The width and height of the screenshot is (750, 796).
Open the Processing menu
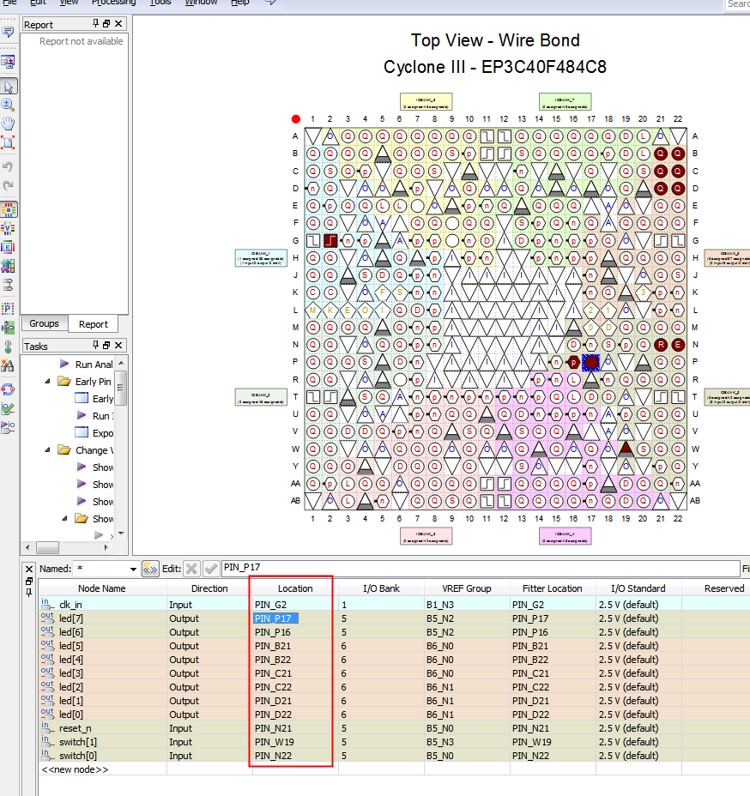click(113, 3)
